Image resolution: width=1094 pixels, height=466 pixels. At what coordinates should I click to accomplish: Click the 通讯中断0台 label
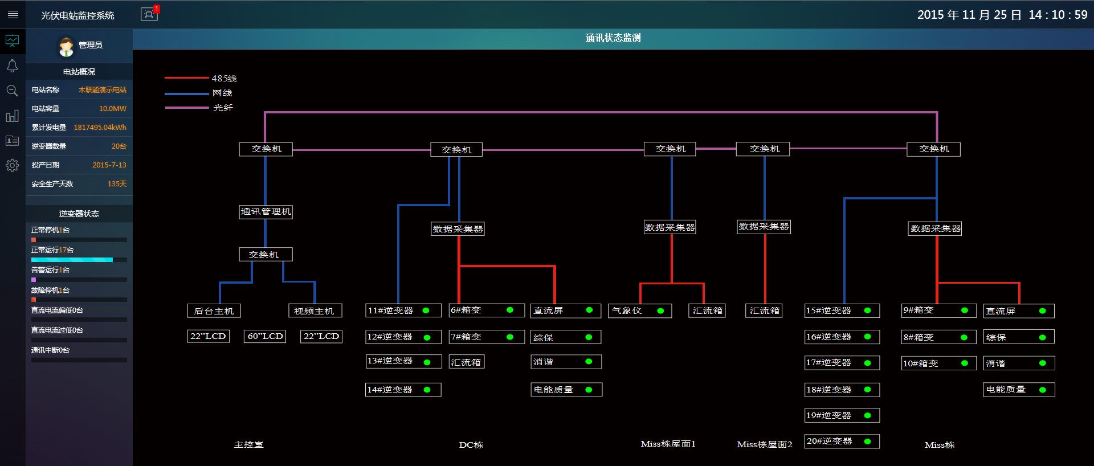pos(50,350)
